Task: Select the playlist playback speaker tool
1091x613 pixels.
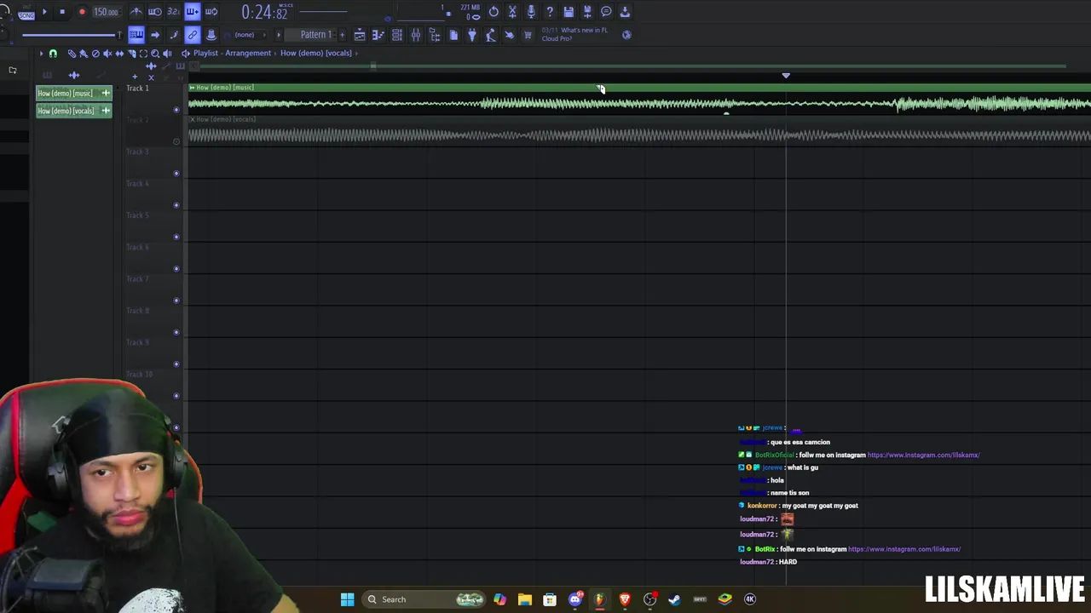Action: (x=167, y=54)
